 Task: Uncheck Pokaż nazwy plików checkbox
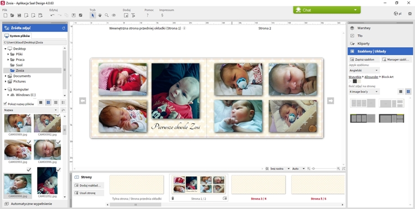pyautogui.click(x=5, y=104)
